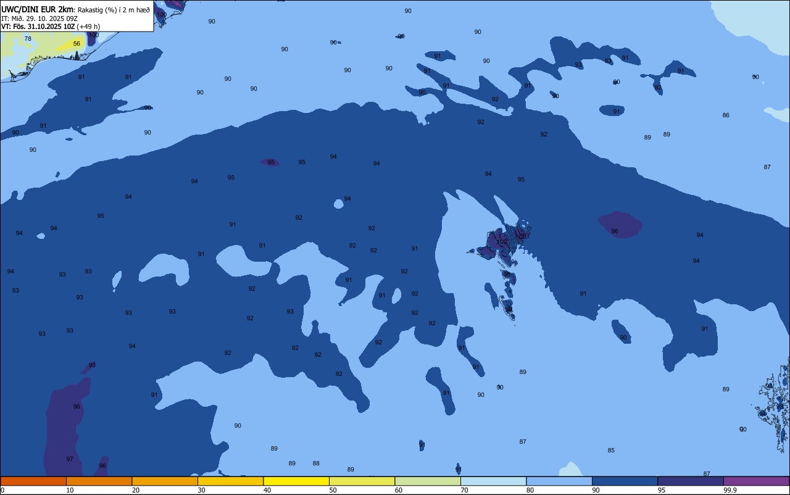Screen dimensions: 790x495
Task: Click the 60–70 pale green legend swatch
Action: click(x=428, y=481)
